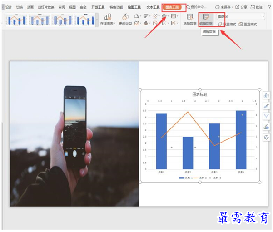This screenshot has width=273, height=232.
Task: Open help with the question mark icon
Action: (269, 7)
